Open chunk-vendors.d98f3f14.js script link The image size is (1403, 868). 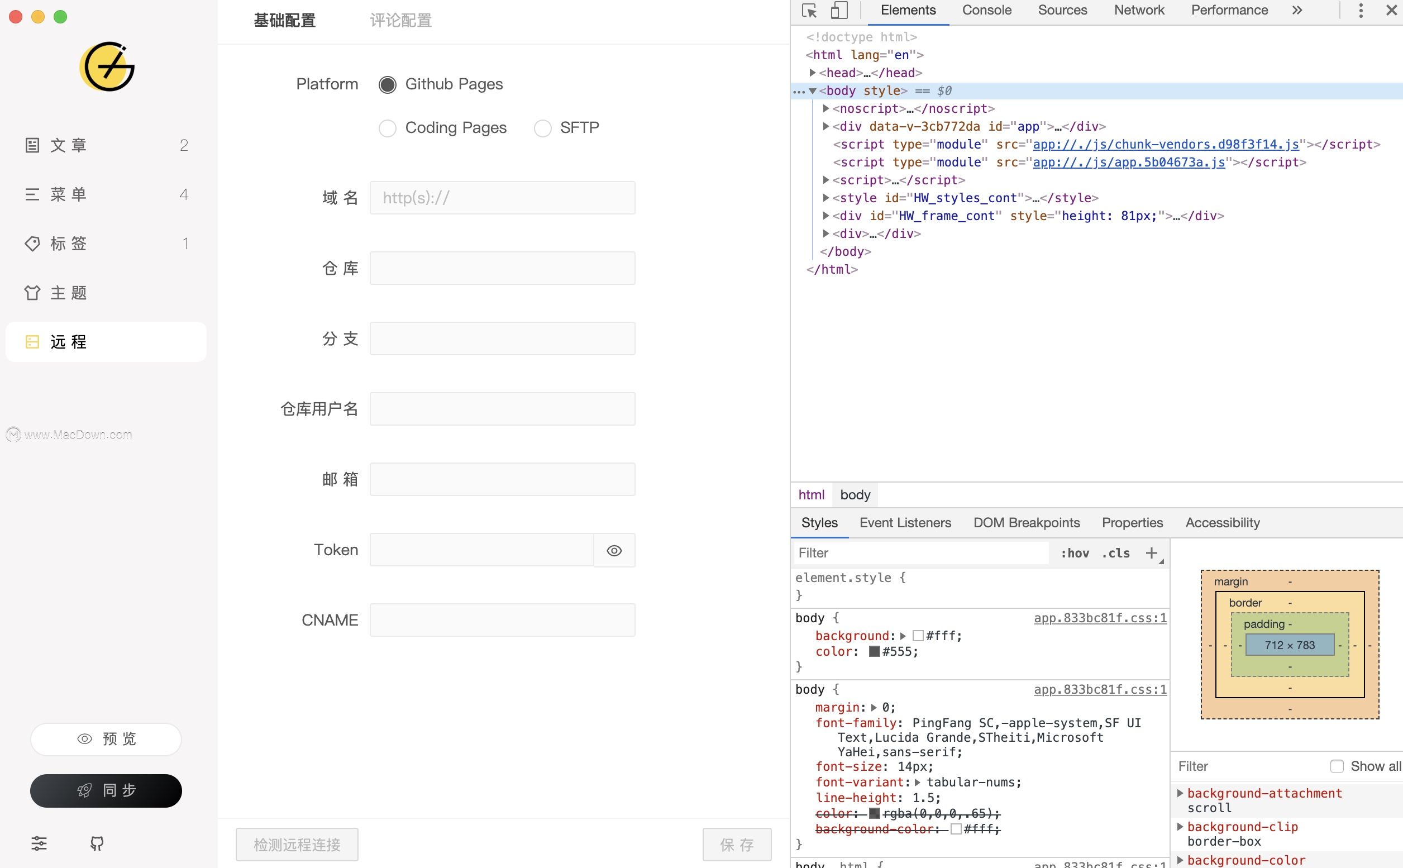coord(1166,145)
